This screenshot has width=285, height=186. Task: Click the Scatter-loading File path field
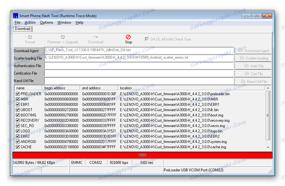(139, 58)
